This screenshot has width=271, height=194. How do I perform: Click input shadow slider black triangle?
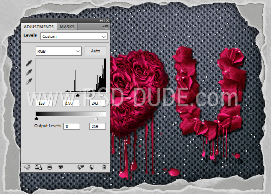tap(78, 95)
